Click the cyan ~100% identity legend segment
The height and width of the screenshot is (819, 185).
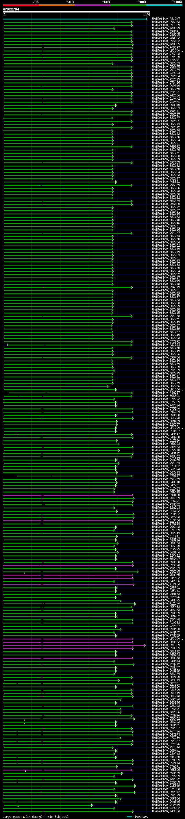pos(164,5)
